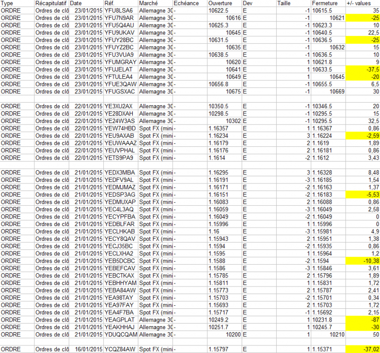Click reference cell YEDMUXAP

(121, 202)
